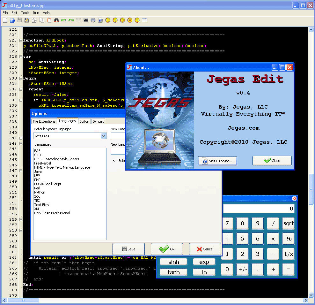Click the calculator equals button
This screenshot has height=305, width=315.
coord(288,269)
